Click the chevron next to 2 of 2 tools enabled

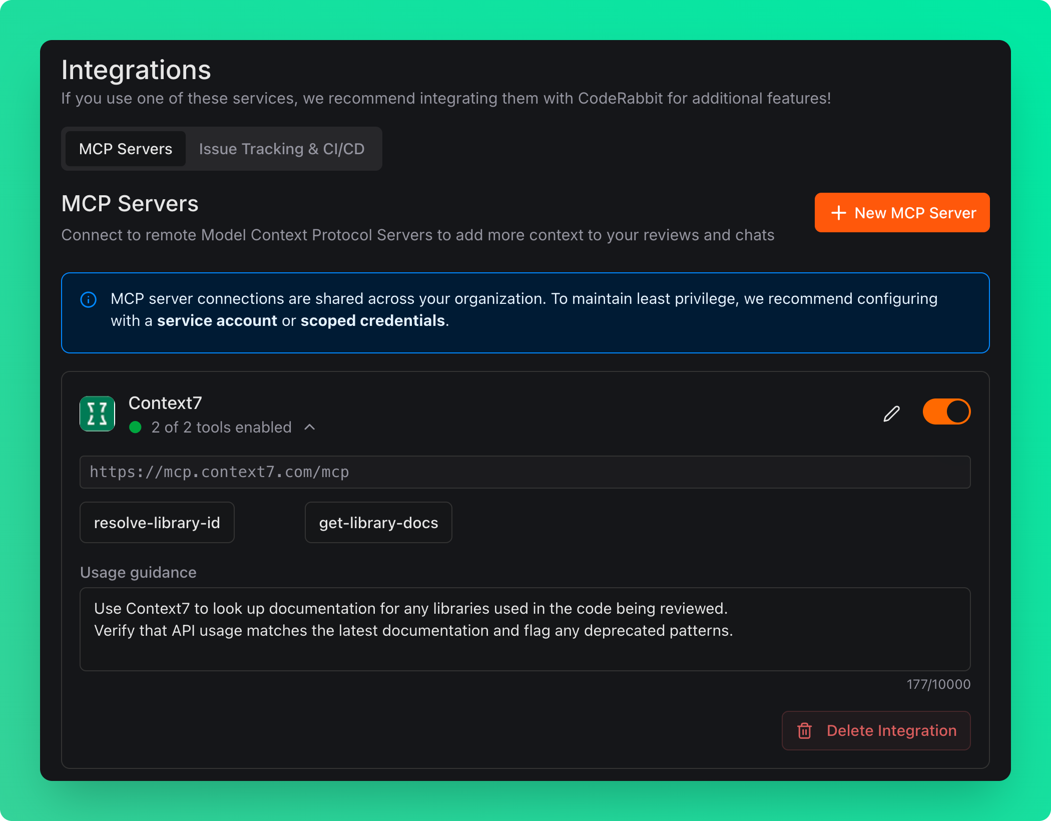[310, 427]
